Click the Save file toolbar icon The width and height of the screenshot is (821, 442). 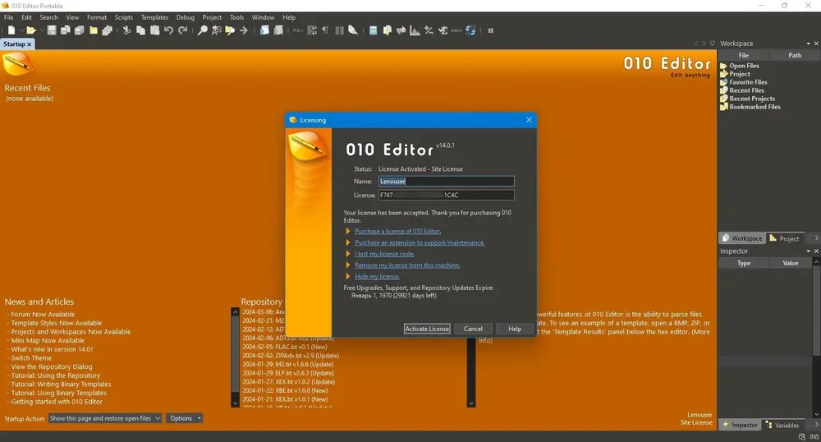(x=51, y=30)
